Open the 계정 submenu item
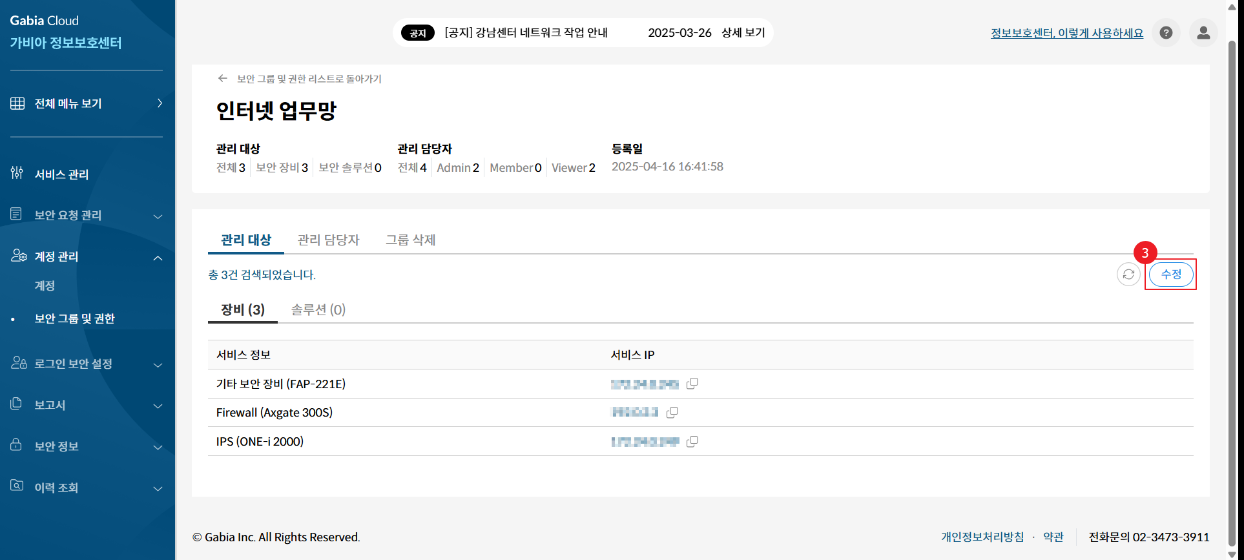Screen dimensions: 1244x560 (45, 285)
